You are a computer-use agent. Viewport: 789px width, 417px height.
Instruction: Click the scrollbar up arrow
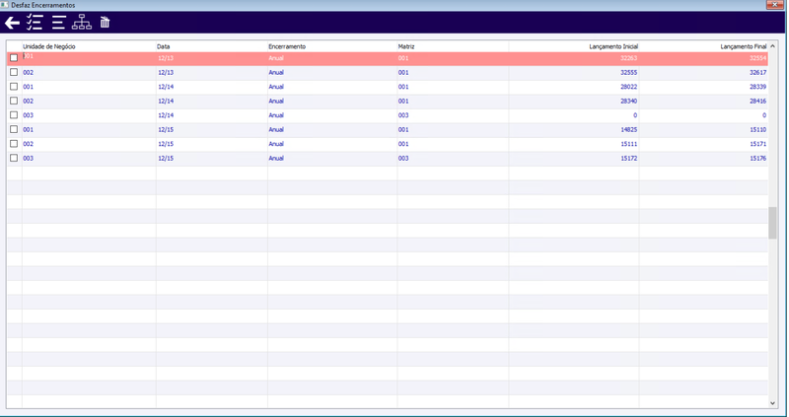pos(772,46)
